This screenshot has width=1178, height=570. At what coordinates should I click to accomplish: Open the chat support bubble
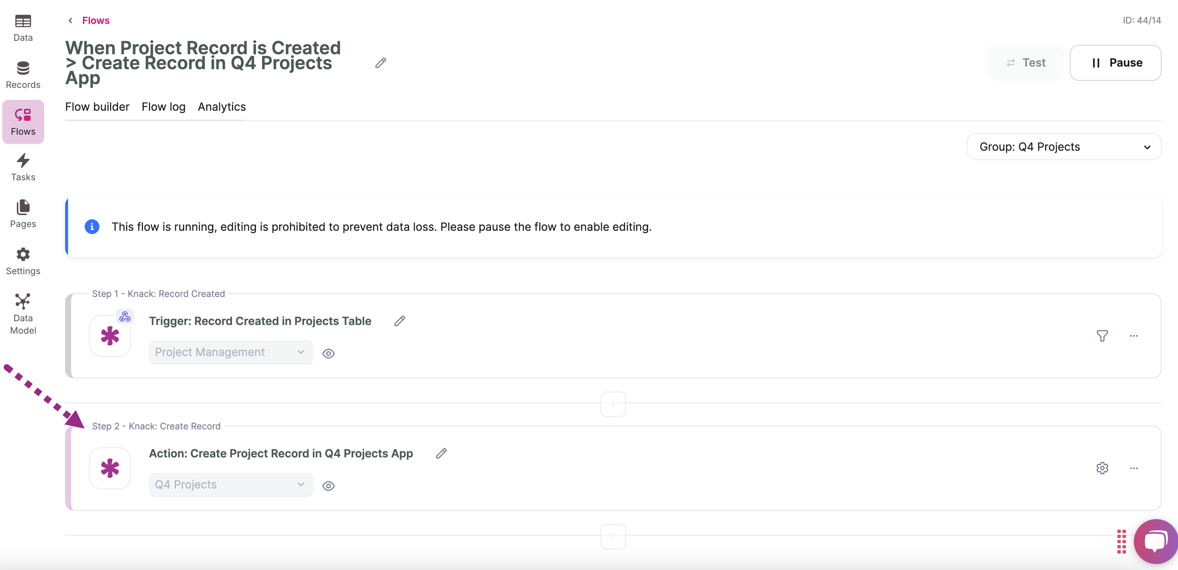[1155, 541]
